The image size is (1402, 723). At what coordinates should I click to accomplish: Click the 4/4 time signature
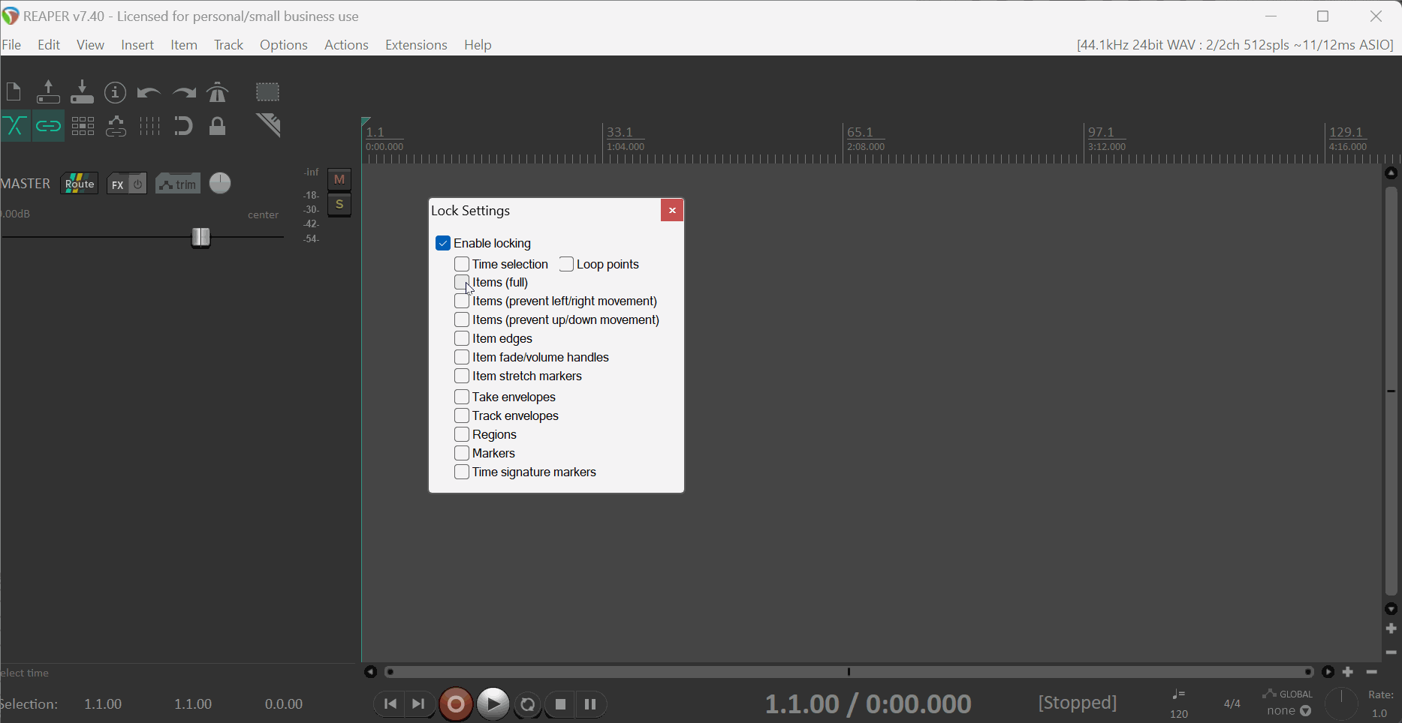pyautogui.click(x=1232, y=703)
